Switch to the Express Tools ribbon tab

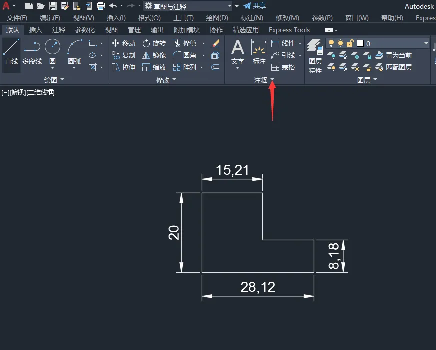point(289,30)
